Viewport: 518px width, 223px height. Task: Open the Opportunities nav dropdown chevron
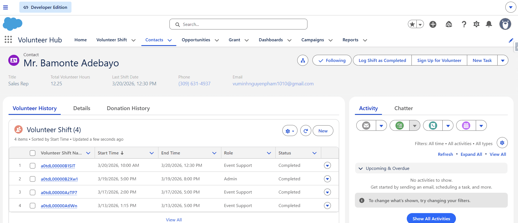coord(217,40)
